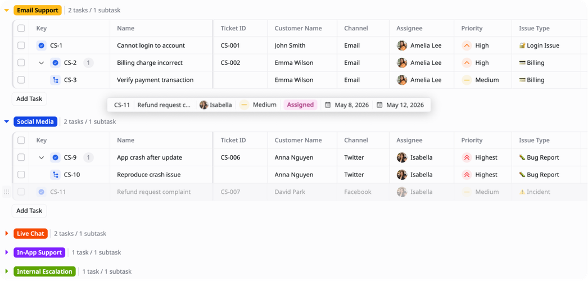Click Amelia Lee's avatar in CS-2 row
The height and width of the screenshot is (281, 588).
pyautogui.click(x=402, y=63)
